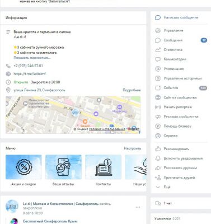Open Управление via its gear icon
The height and width of the screenshot is (224, 211).
click(158, 30)
